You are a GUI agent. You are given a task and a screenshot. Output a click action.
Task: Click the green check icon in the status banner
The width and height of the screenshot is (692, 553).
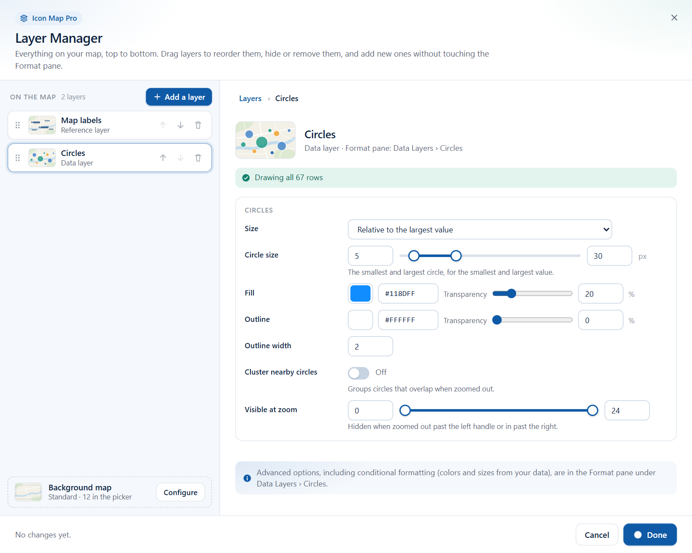click(246, 178)
